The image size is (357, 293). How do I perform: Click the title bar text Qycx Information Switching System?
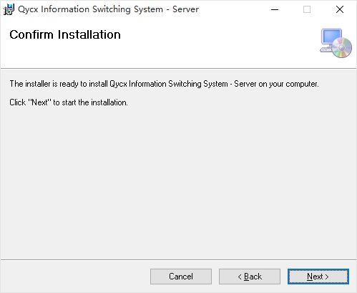pyautogui.click(x=91, y=9)
